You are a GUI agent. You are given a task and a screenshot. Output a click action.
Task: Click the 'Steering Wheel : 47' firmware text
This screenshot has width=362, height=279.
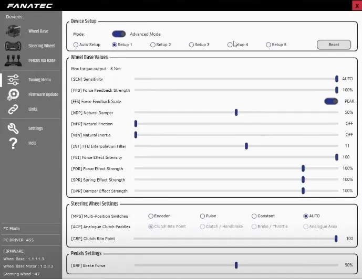pos(22,274)
